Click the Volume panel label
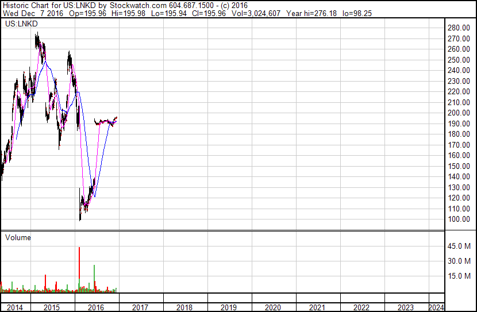Viewport: 477px width, 312px height. coord(18,237)
